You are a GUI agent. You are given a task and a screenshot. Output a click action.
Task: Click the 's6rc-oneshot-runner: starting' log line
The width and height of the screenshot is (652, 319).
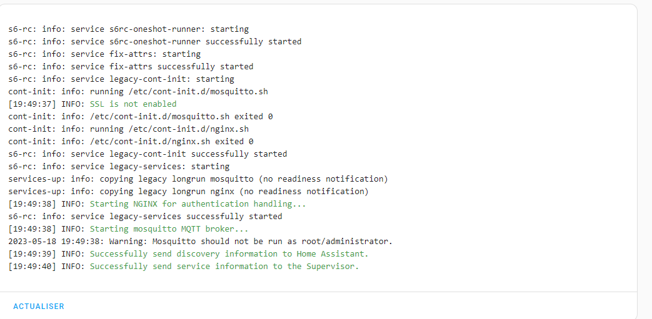point(128,29)
